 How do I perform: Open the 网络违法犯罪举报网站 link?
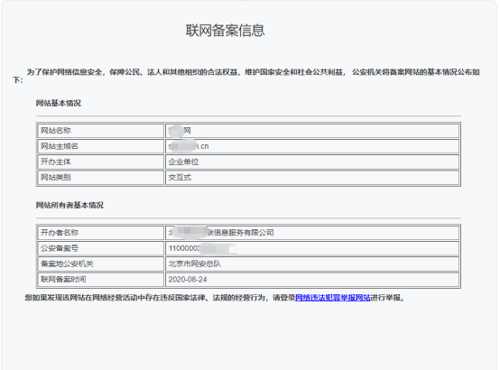333,298
